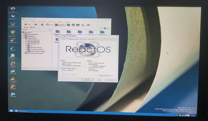This screenshot has width=208, height=121.
Task: Open ReactOS start menu button
Action: (x=11, y=111)
